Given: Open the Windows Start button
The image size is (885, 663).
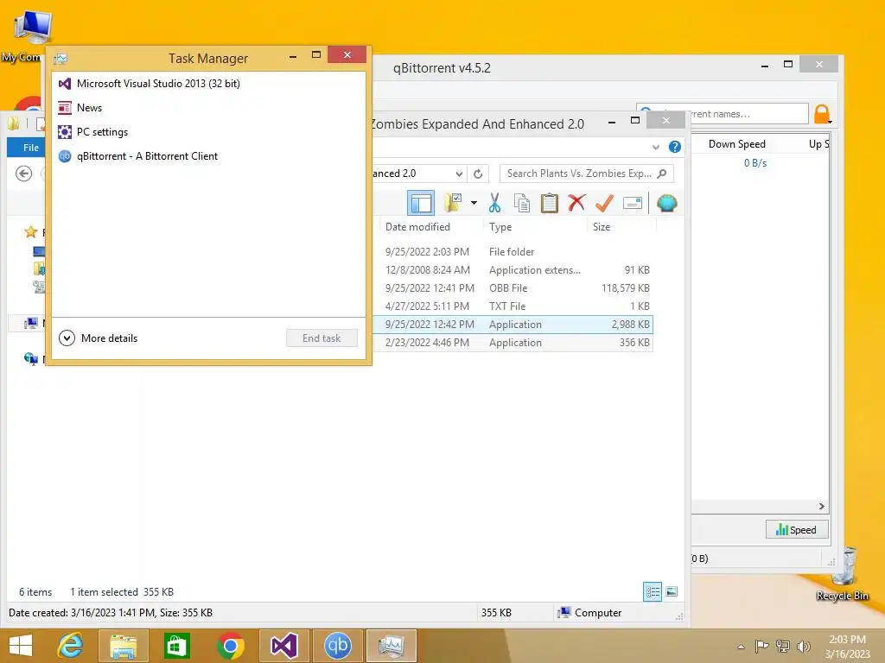Looking at the screenshot, I should (x=21, y=646).
